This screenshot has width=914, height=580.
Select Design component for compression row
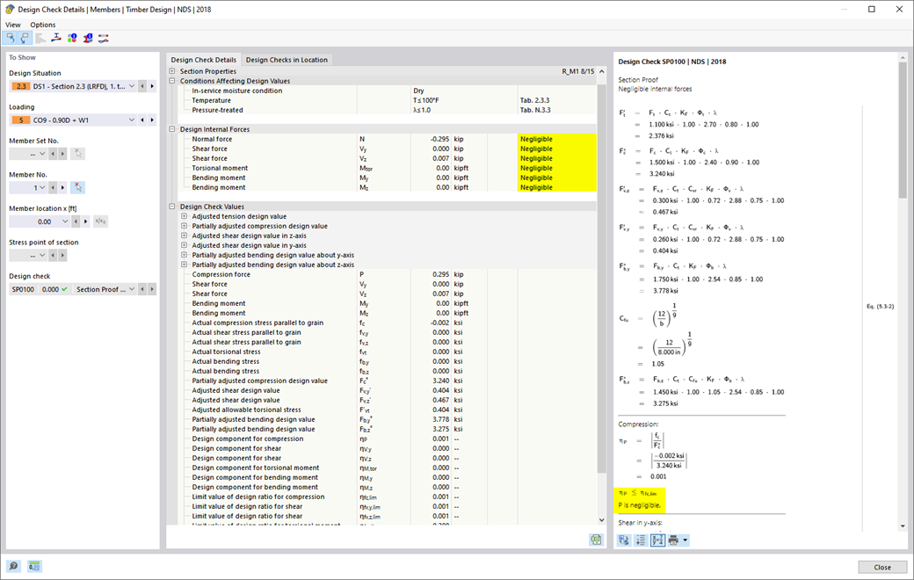[388, 439]
